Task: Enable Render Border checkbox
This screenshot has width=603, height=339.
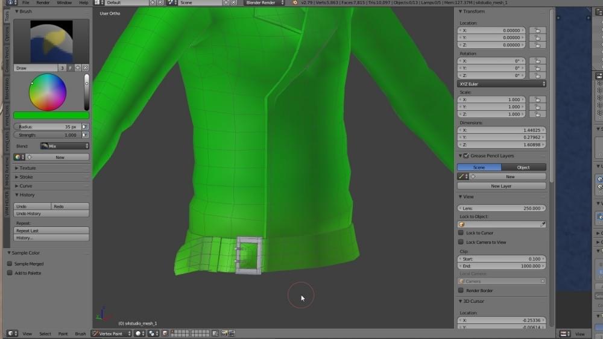Action: click(x=461, y=290)
